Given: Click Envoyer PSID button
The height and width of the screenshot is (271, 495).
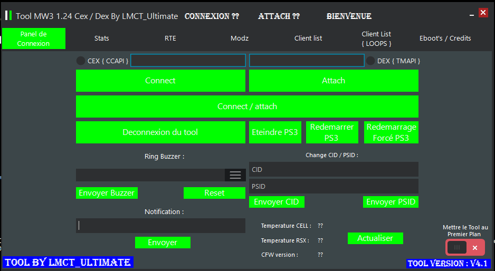Looking at the screenshot, I should (391, 202).
